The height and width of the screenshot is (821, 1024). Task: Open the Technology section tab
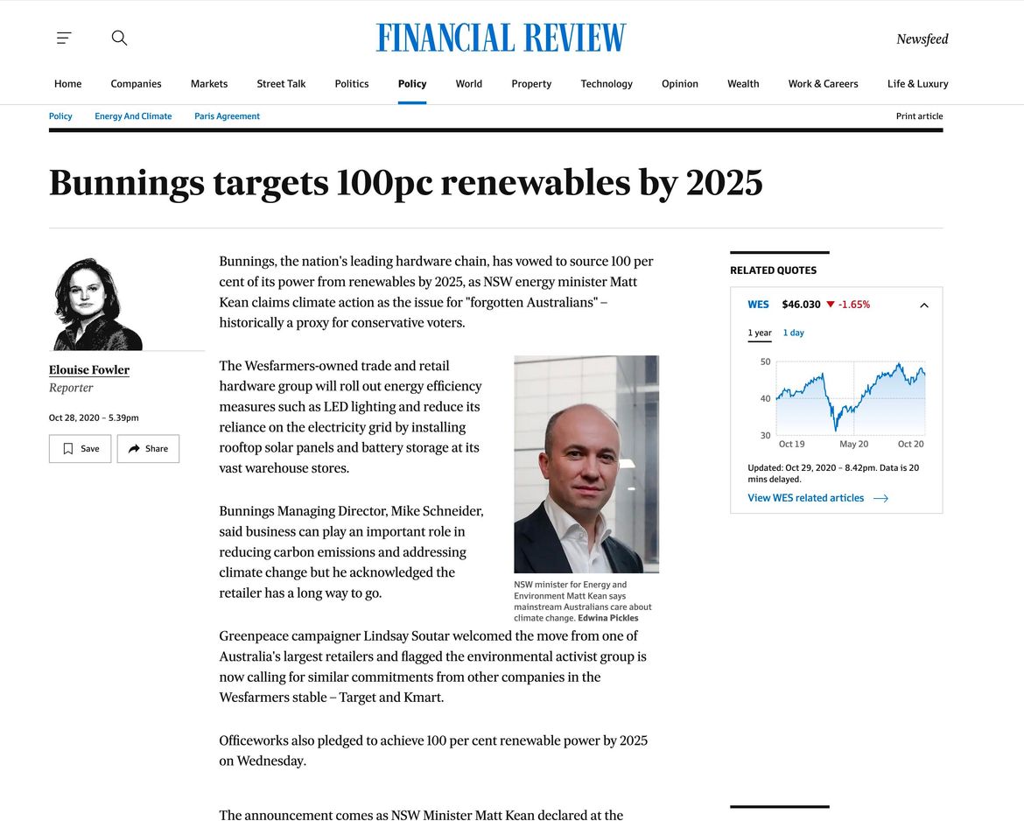click(x=607, y=83)
